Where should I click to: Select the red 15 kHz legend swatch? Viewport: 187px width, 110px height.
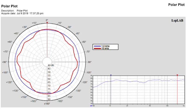tap(97, 48)
